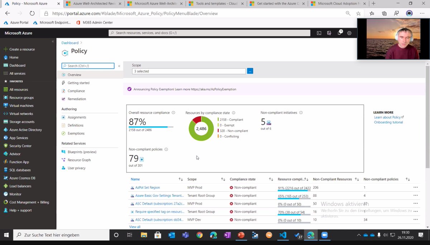This screenshot has height=245, width=430.
Task: Open Virtual networks in sidebar
Action: point(21,114)
